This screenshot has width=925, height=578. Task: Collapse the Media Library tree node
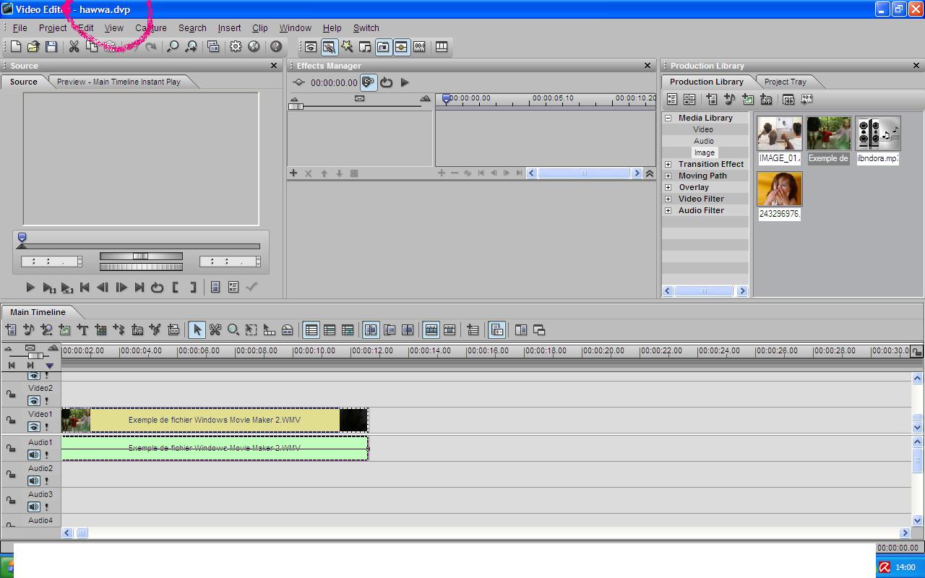[x=668, y=118]
